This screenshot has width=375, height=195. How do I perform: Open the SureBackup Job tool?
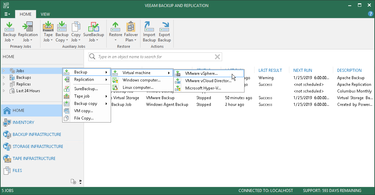tap(94, 32)
